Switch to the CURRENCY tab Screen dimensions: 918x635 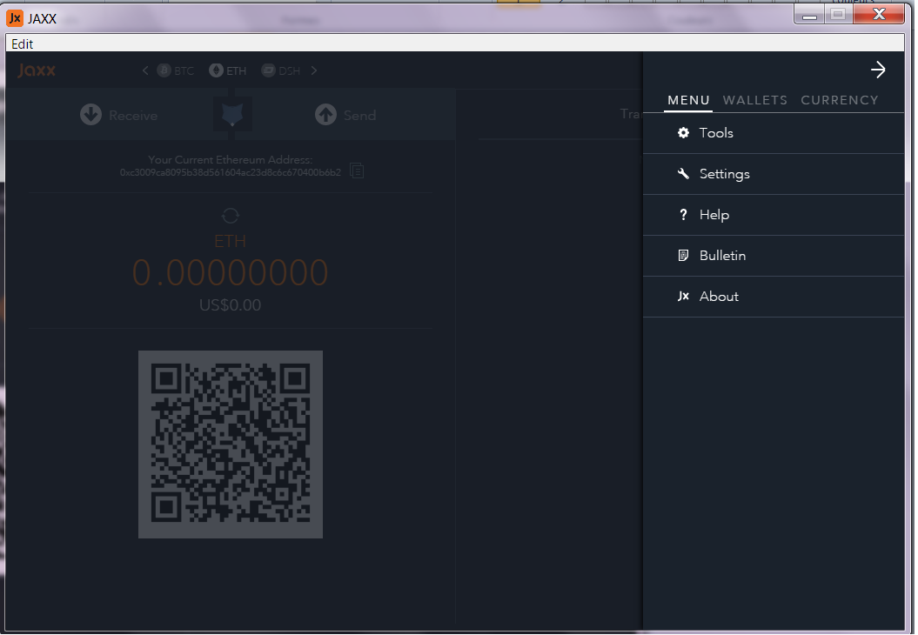point(839,100)
